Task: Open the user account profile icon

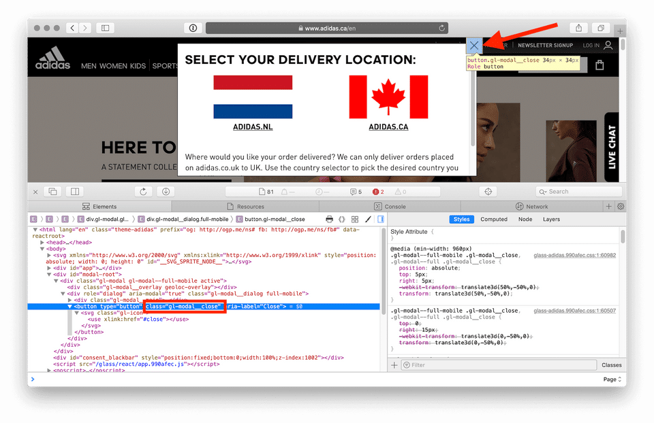Action: [608, 45]
